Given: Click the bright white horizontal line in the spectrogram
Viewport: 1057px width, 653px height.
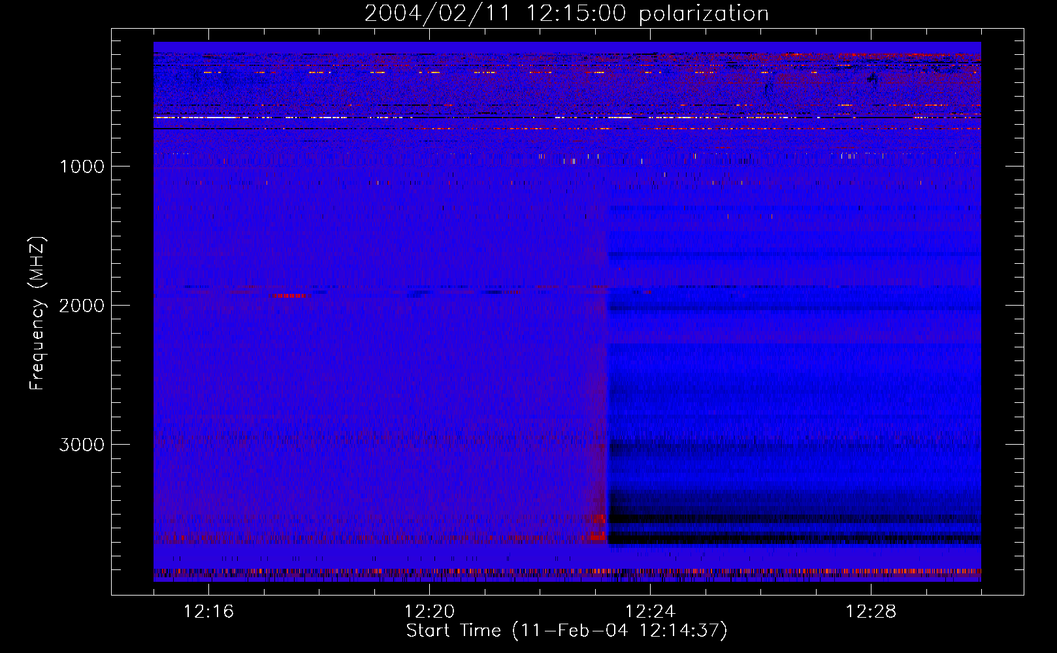Looking at the screenshot, I should [x=567, y=118].
